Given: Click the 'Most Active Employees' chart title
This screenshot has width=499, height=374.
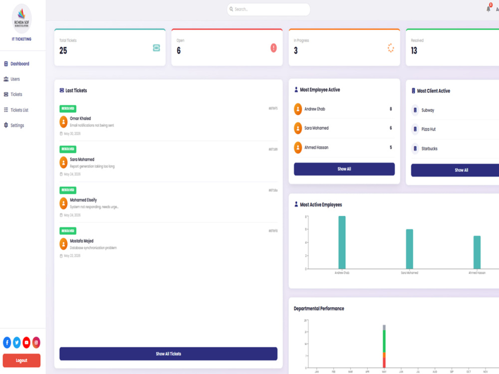Looking at the screenshot, I should [x=321, y=204].
